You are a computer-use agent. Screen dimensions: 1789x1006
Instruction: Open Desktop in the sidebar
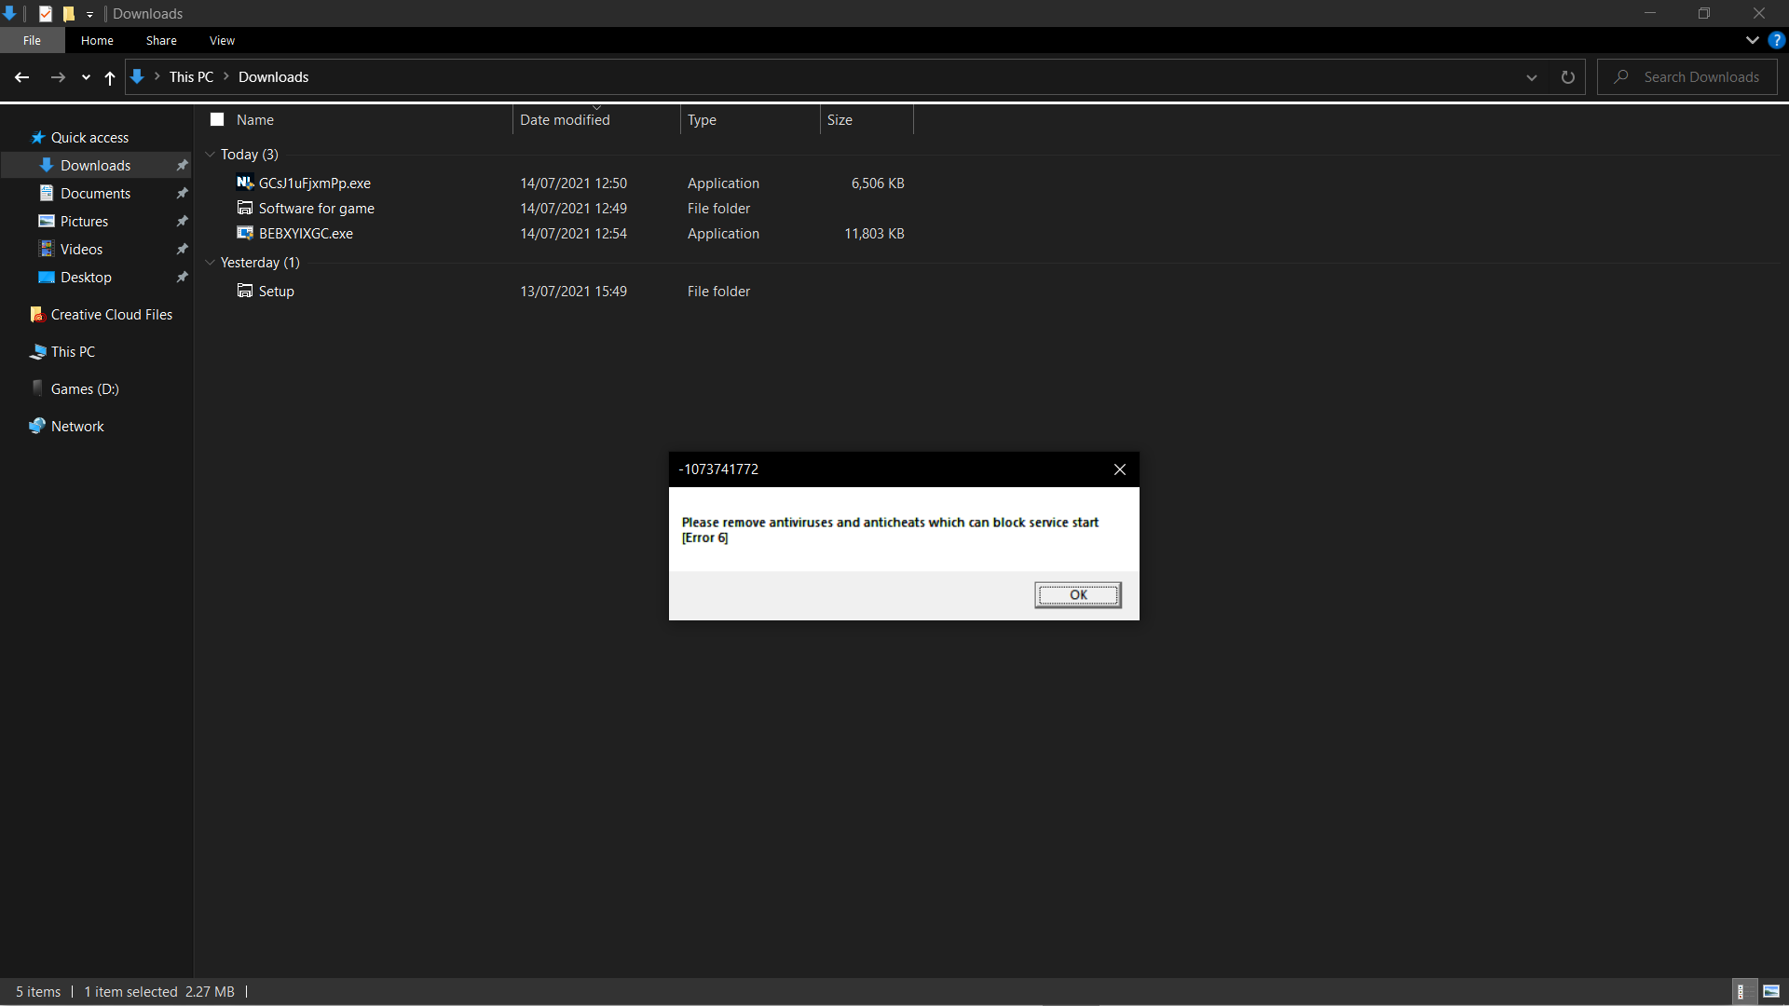[86, 278]
